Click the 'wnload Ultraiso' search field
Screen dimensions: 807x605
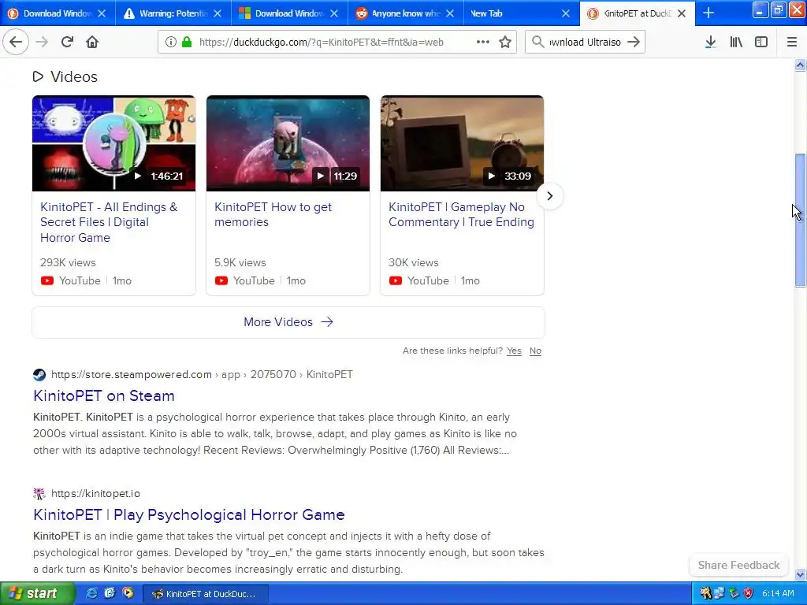click(x=586, y=43)
